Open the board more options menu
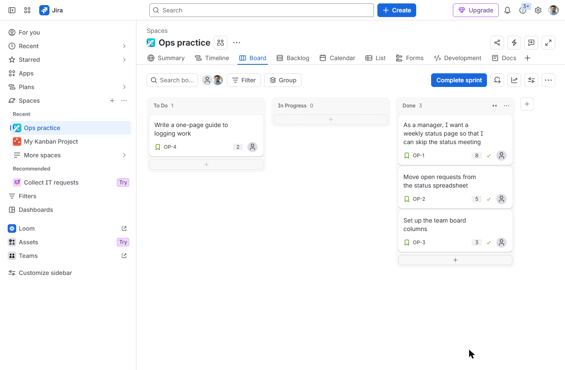565x370 pixels. (548, 80)
